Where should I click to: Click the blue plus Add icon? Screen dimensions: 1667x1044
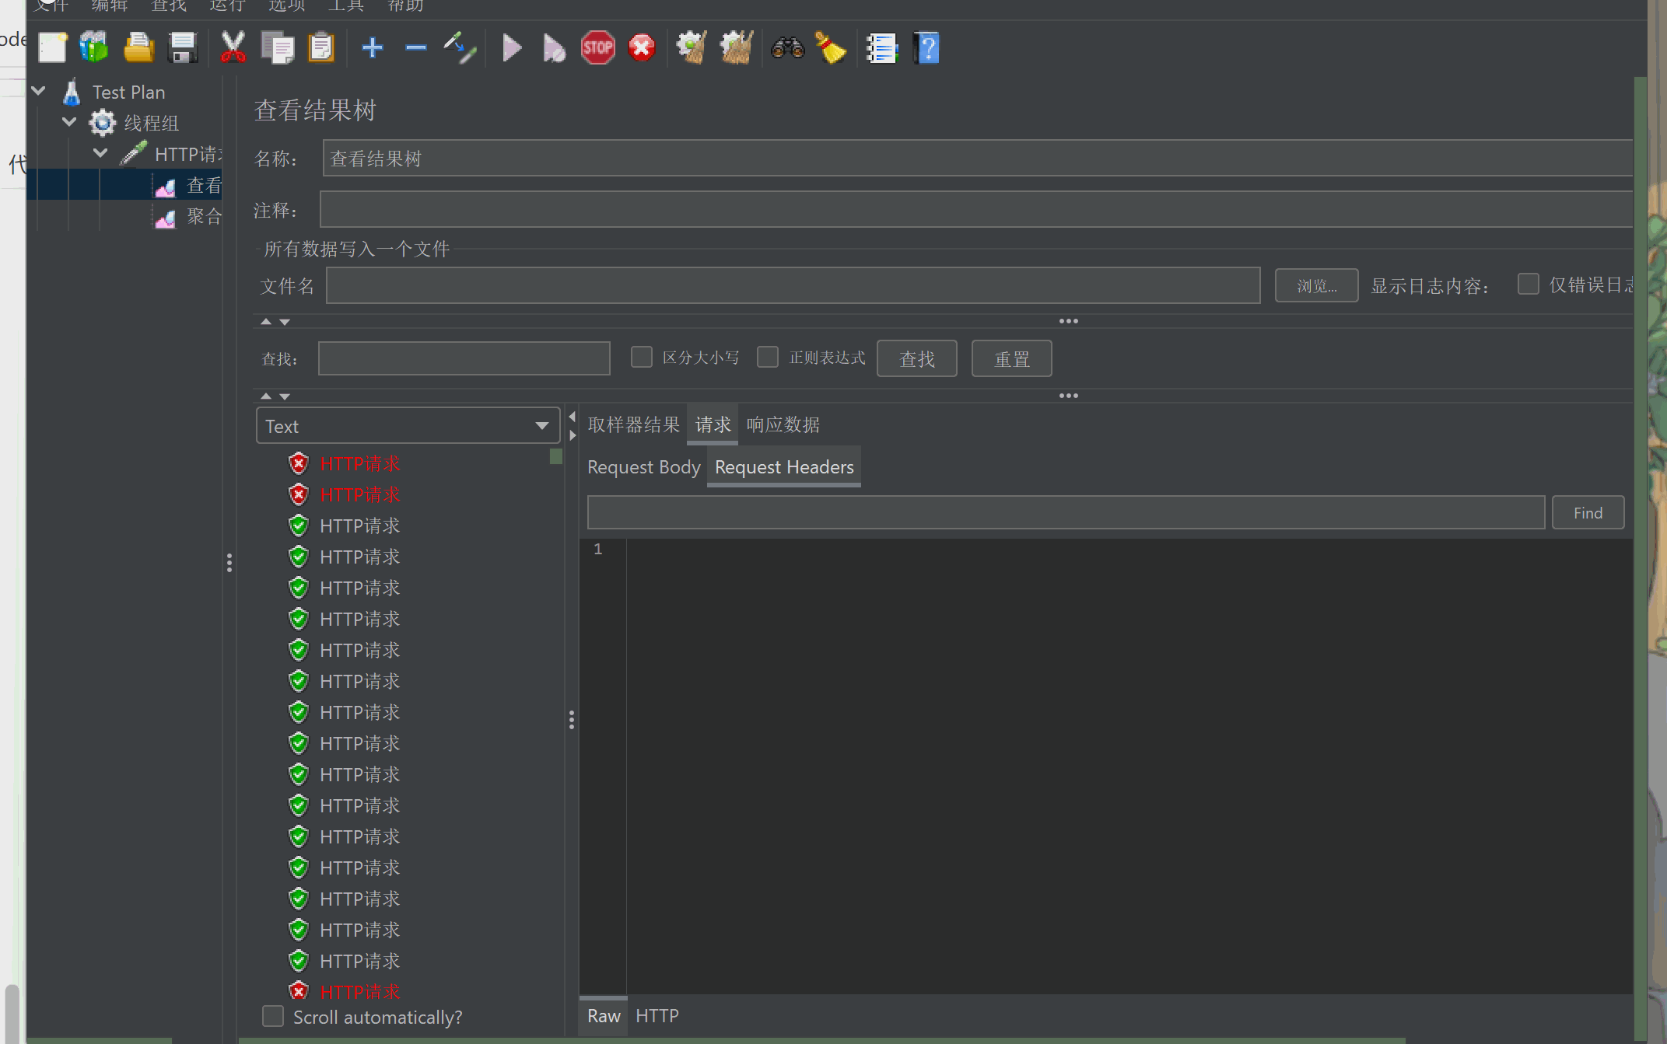(x=372, y=48)
